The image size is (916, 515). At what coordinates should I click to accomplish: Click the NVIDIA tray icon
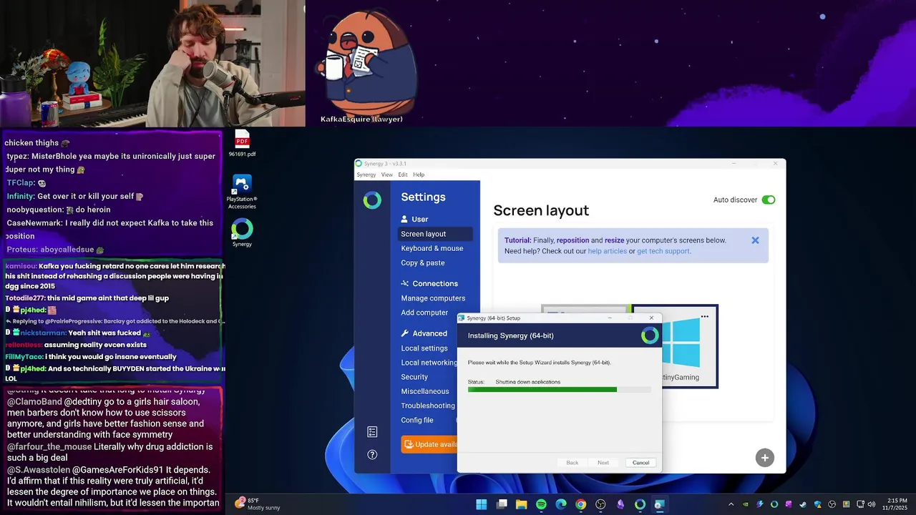click(x=745, y=504)
